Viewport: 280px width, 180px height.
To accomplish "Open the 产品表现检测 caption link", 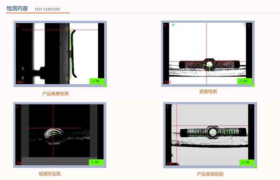I will tap(210, 174).
